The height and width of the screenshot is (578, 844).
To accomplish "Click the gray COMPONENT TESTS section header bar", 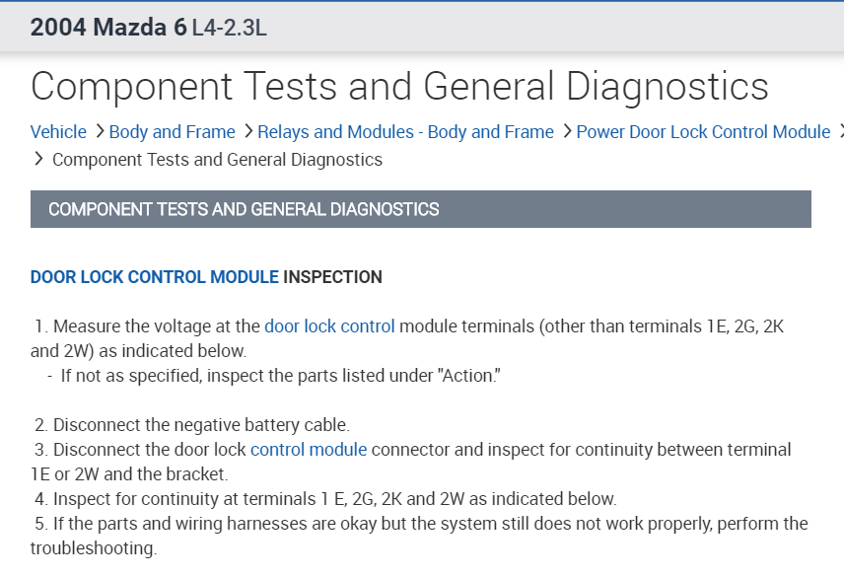I will [420, 209].
